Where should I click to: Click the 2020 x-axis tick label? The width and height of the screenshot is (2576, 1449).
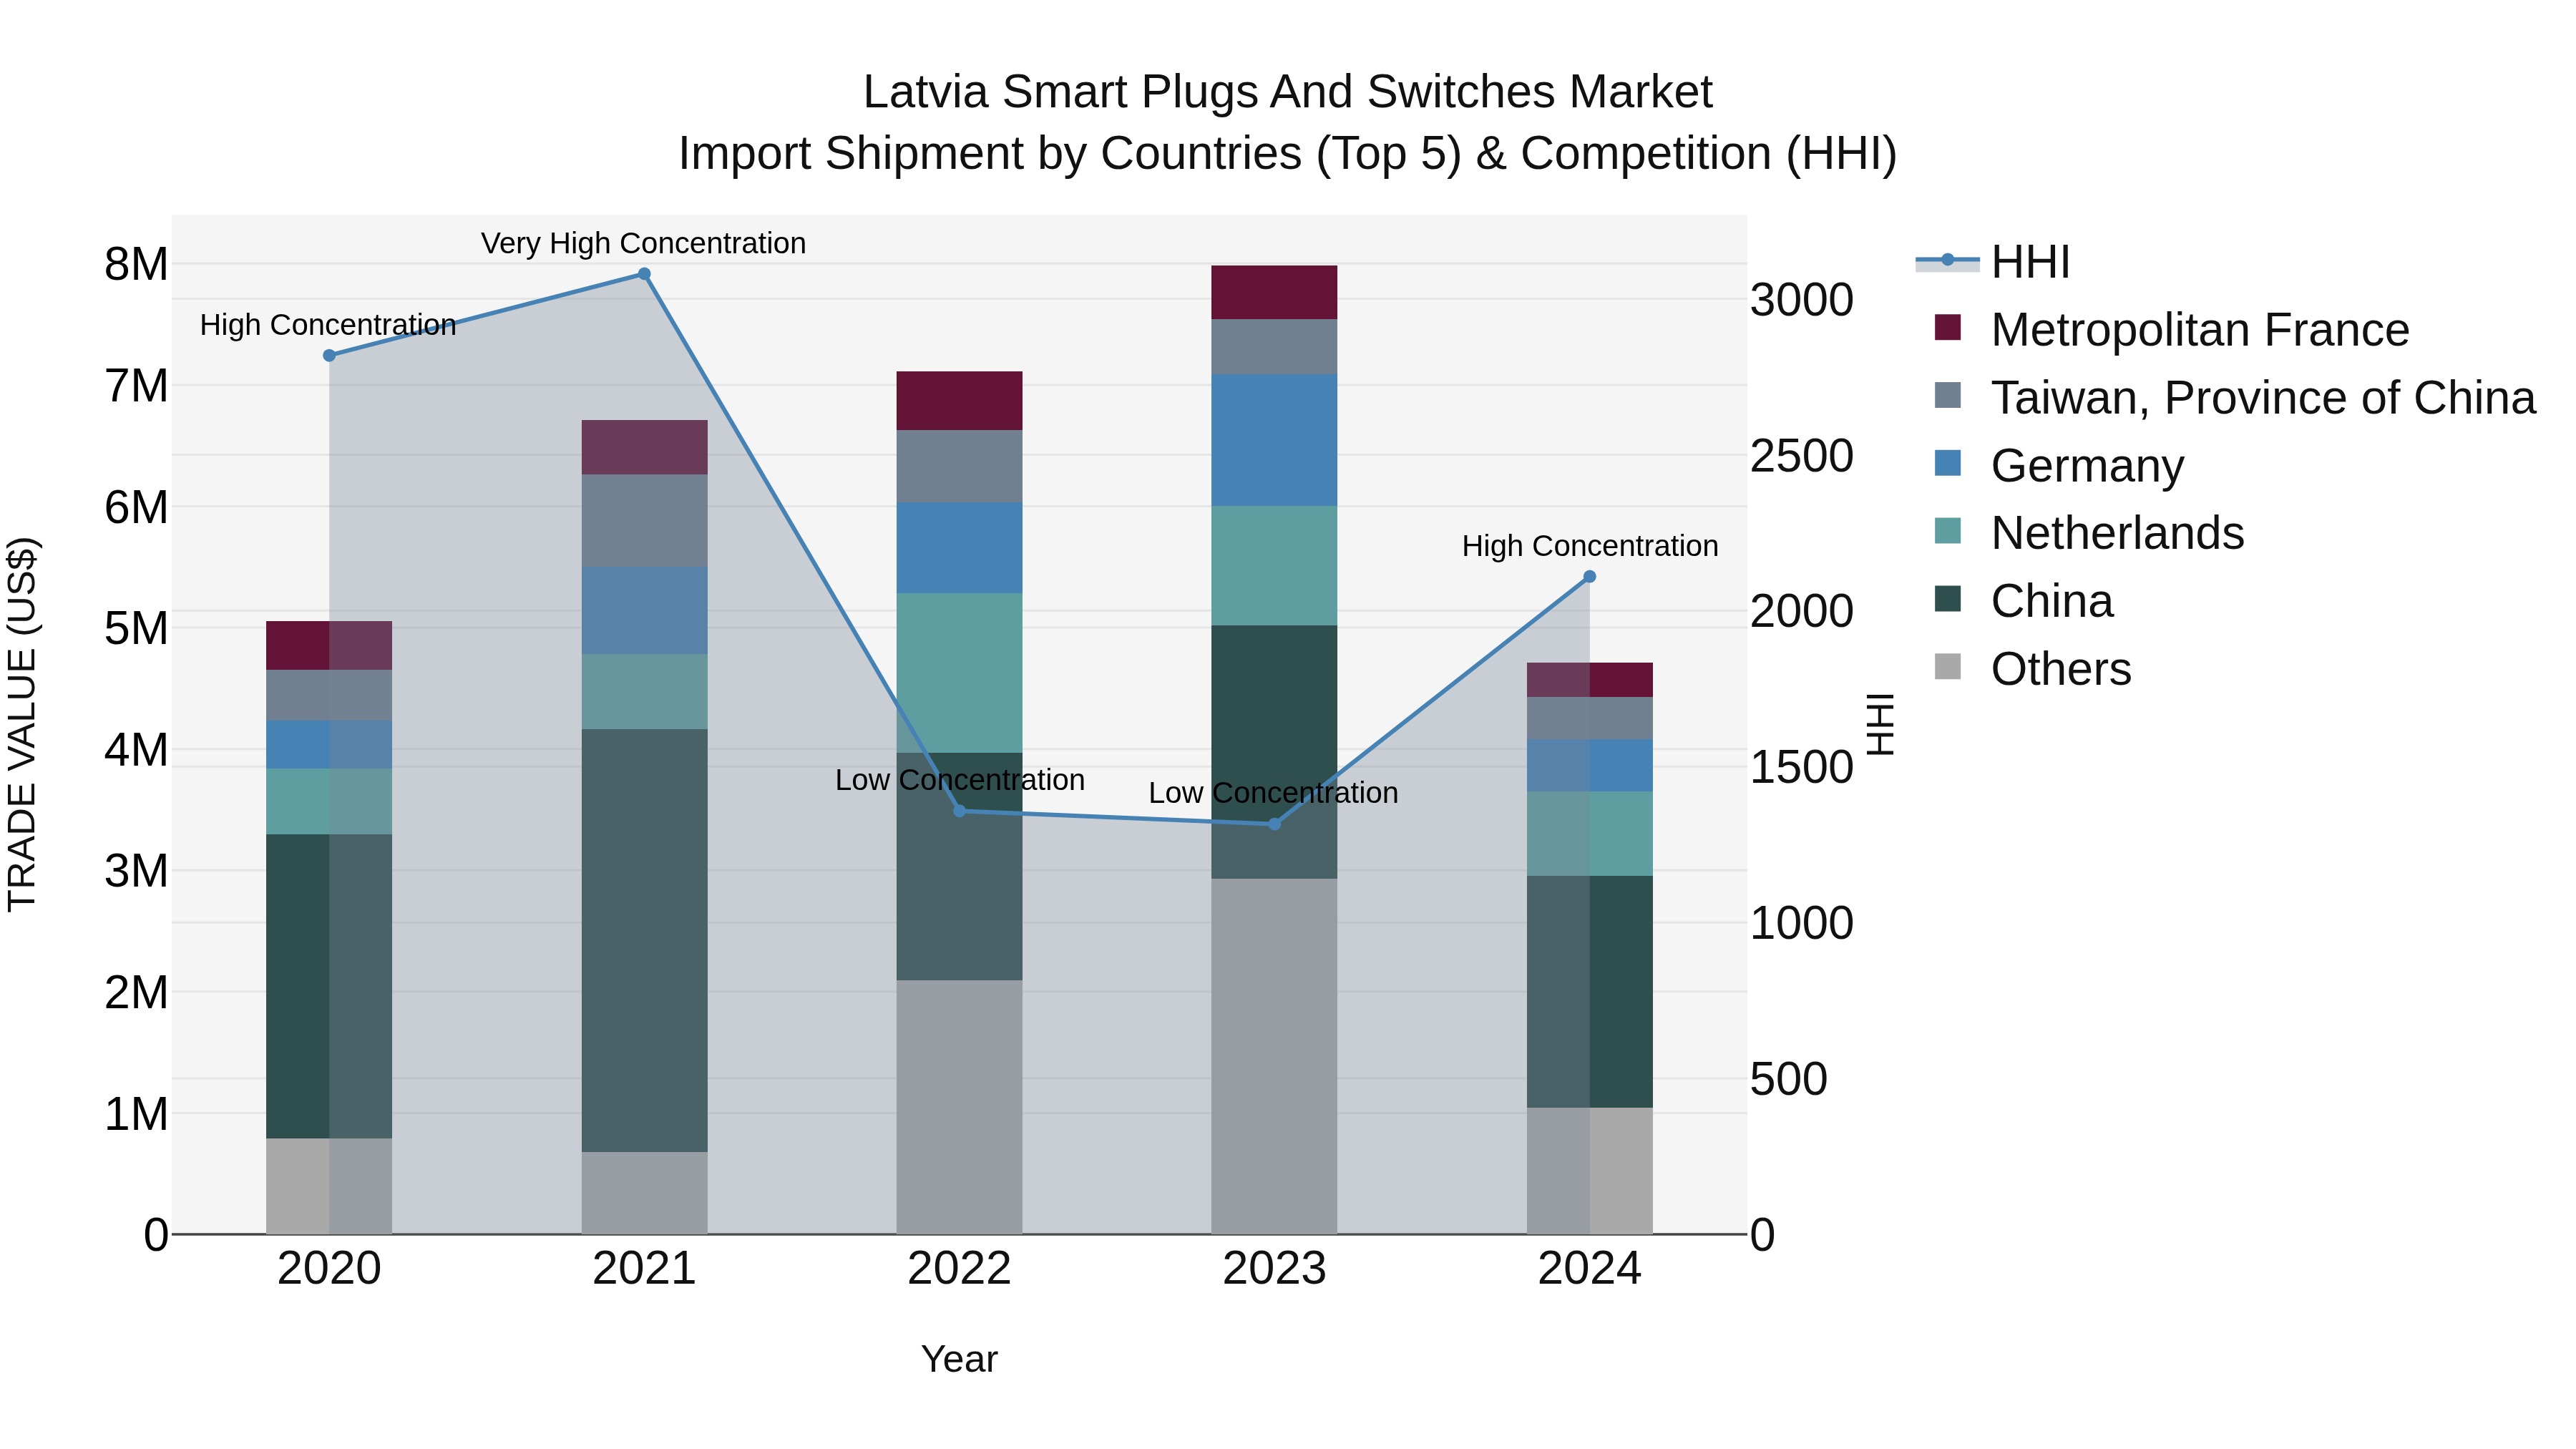click(329, 1269)
